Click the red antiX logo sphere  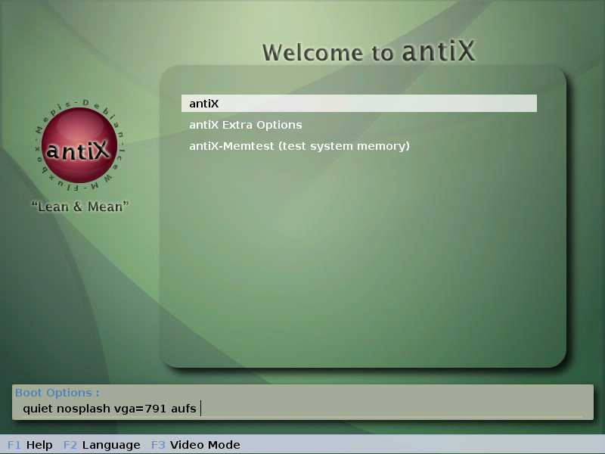point(79,145)
